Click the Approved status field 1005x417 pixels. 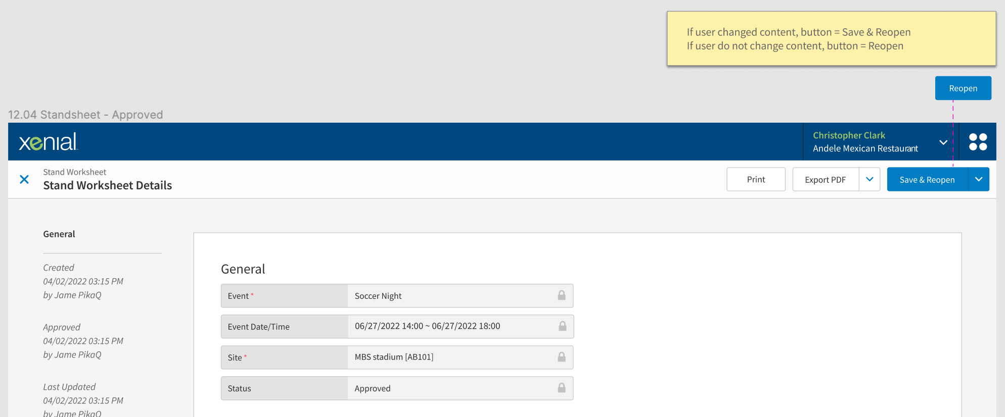[x=450, y=388]
